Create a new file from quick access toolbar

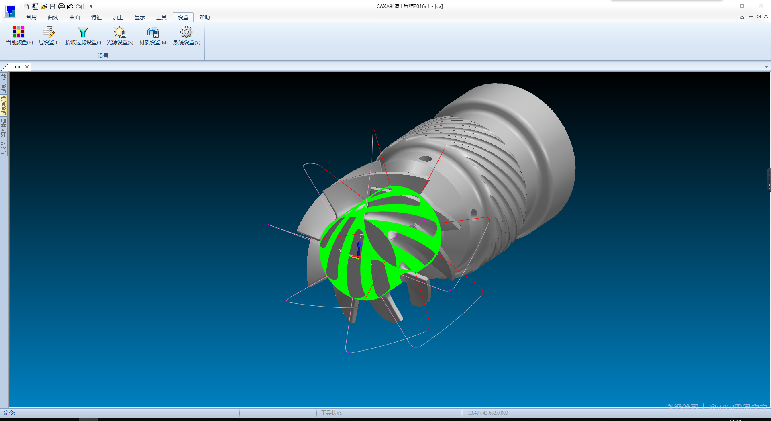pyautogui.click(x=26, y=6)
